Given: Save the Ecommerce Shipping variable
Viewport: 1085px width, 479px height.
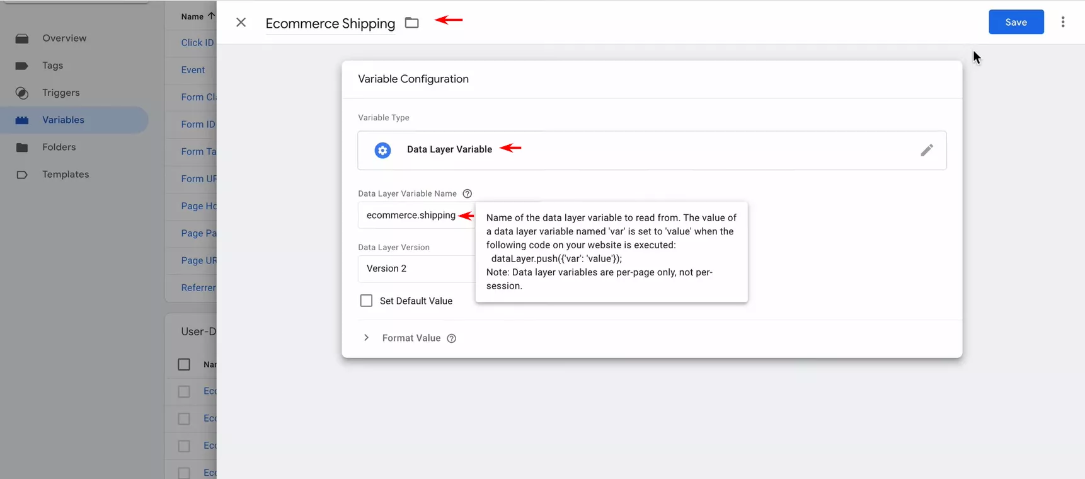Looking at the screenshot, I should (1016, 22).
